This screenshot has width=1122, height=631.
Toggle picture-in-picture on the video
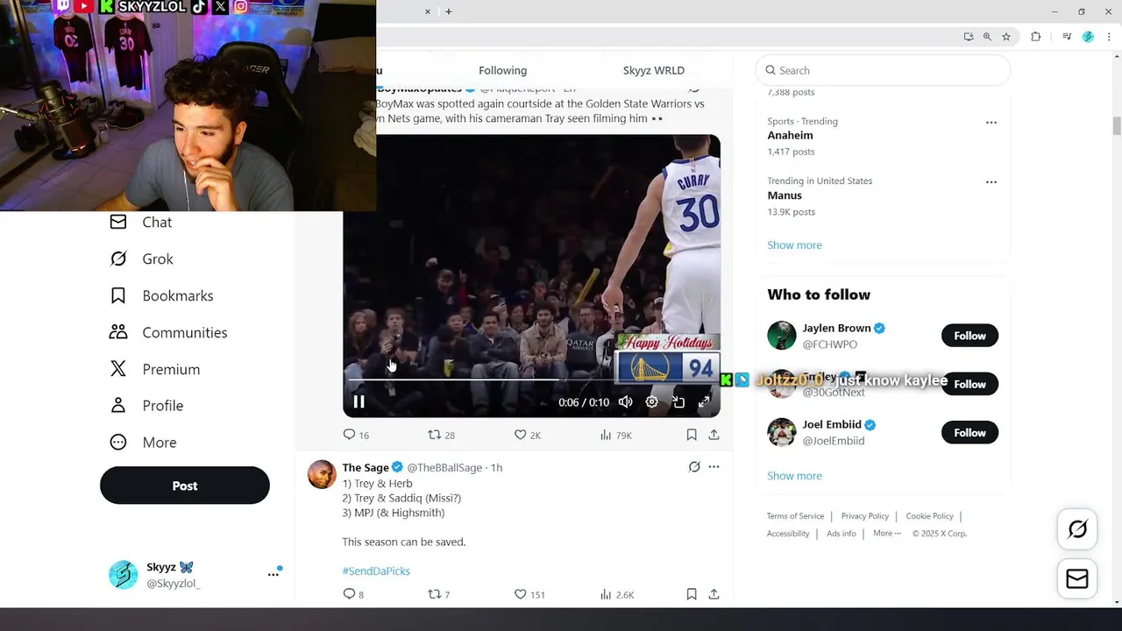(678, 402)
